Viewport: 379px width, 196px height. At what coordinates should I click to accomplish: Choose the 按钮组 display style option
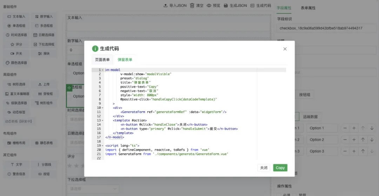tap(305, 95)
